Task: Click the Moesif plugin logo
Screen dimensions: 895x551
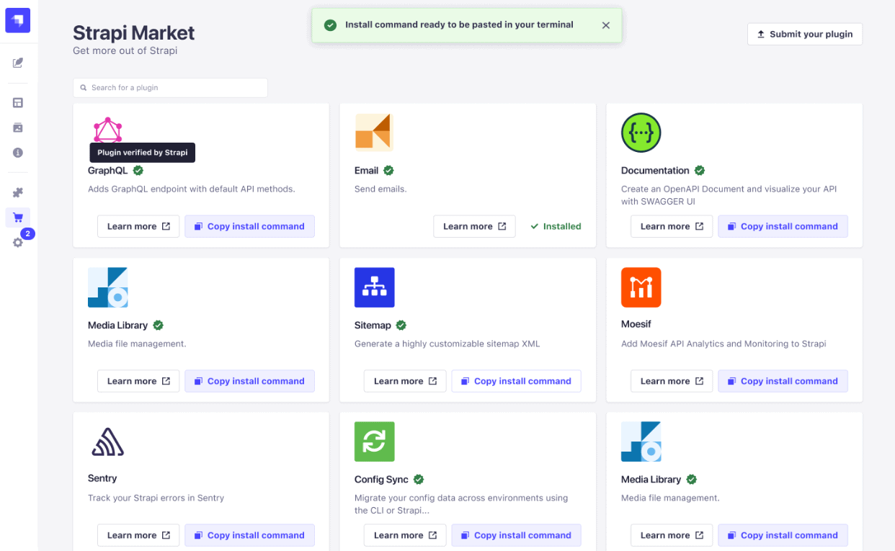Action: pyautogui.click(x=641, y=287)
